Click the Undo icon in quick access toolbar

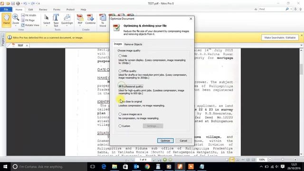25,3
